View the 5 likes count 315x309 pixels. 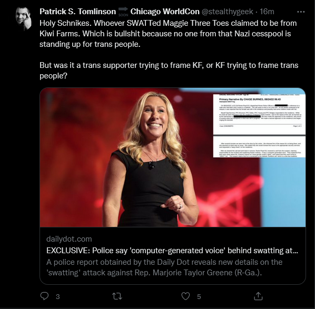coord(199,296)
